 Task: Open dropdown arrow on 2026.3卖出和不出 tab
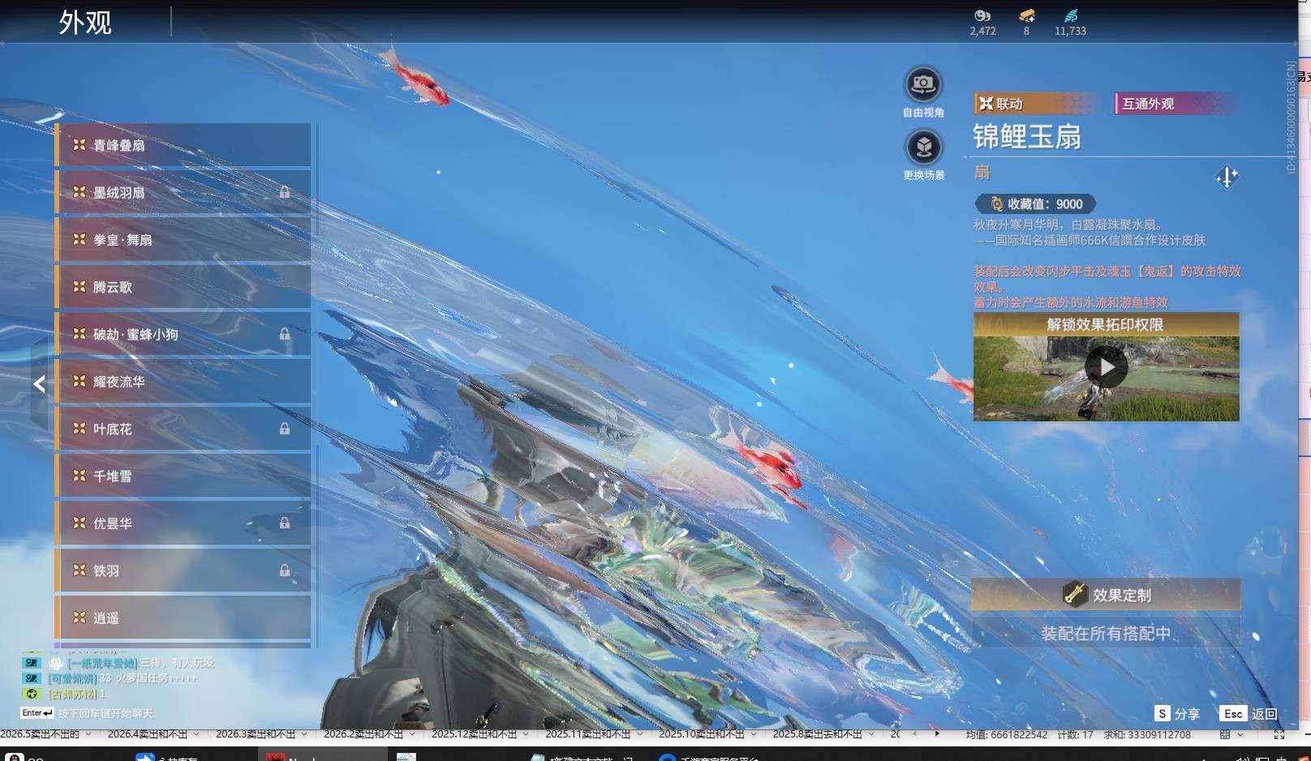pyautogui.click(x=304, y=734)
